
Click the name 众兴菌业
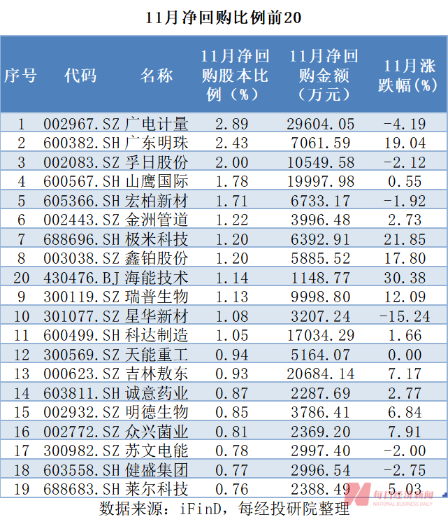[x=157, y=432]
